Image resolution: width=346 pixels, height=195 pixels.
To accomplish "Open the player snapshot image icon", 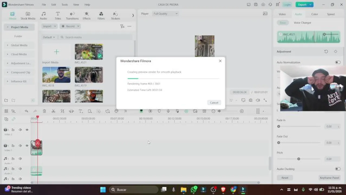I will tap(265, 14).
